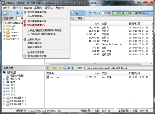This screenshot has height=114, width=155.
Task: Click the go up folder icon in local toolbar
Action: click(47, 68)
